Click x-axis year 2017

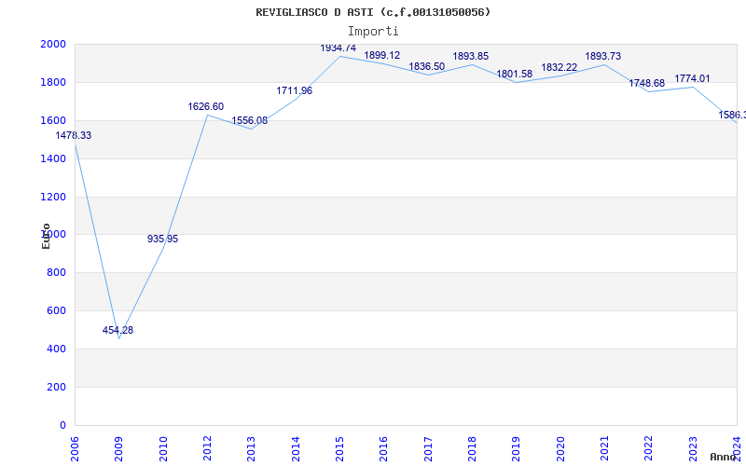pyautogui.click(x=428, y=449)
